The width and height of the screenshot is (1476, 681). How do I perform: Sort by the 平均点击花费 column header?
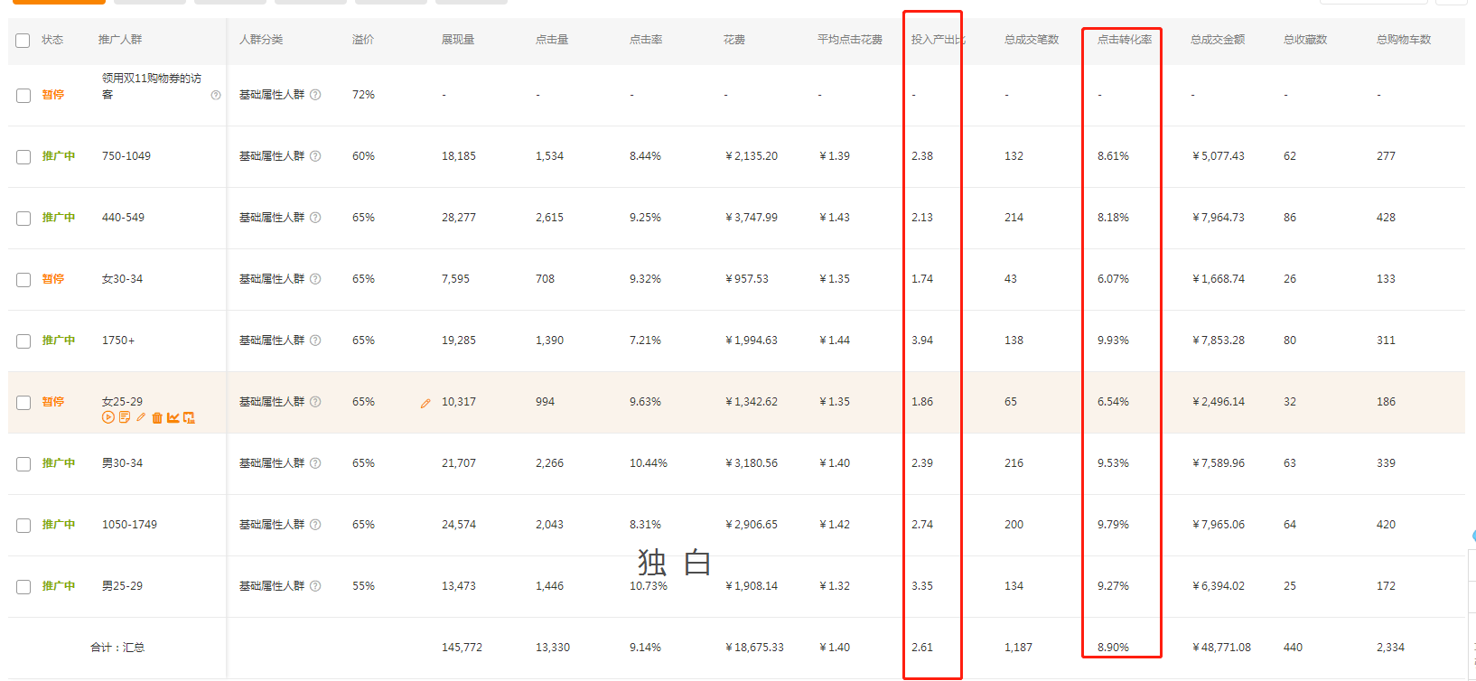pos(850,40)
